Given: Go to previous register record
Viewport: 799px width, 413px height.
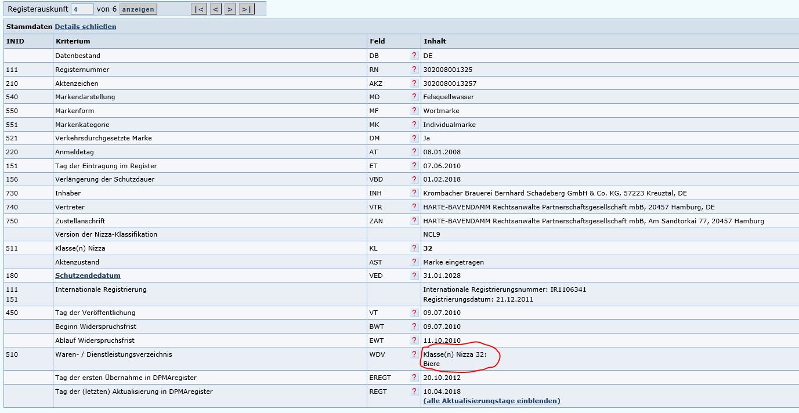Looking at the screenshot, I should [215, 9].
